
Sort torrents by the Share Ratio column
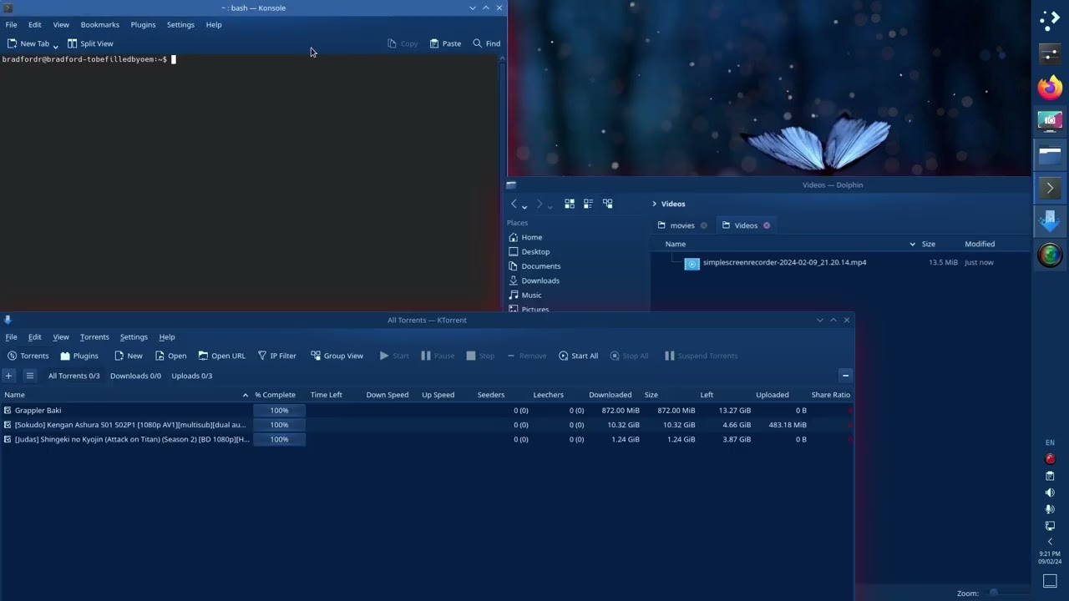(831, 395)
